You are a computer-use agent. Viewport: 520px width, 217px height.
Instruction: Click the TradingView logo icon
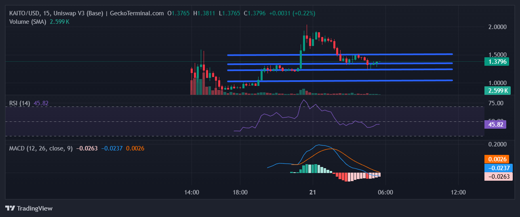coord(10,208)
